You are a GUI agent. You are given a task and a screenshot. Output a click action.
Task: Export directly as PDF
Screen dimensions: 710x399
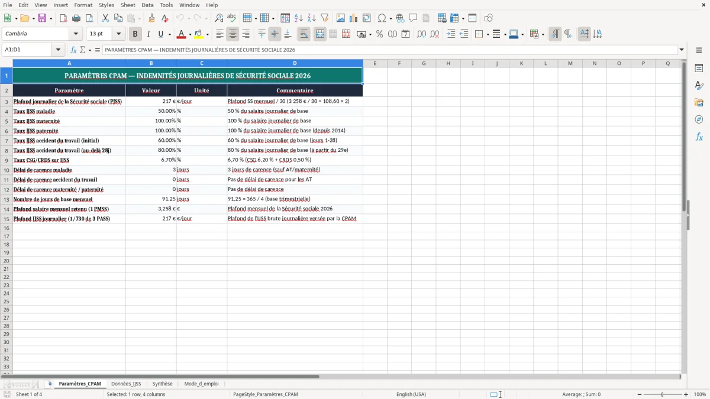pyautogui.click(x=63, y=18)
